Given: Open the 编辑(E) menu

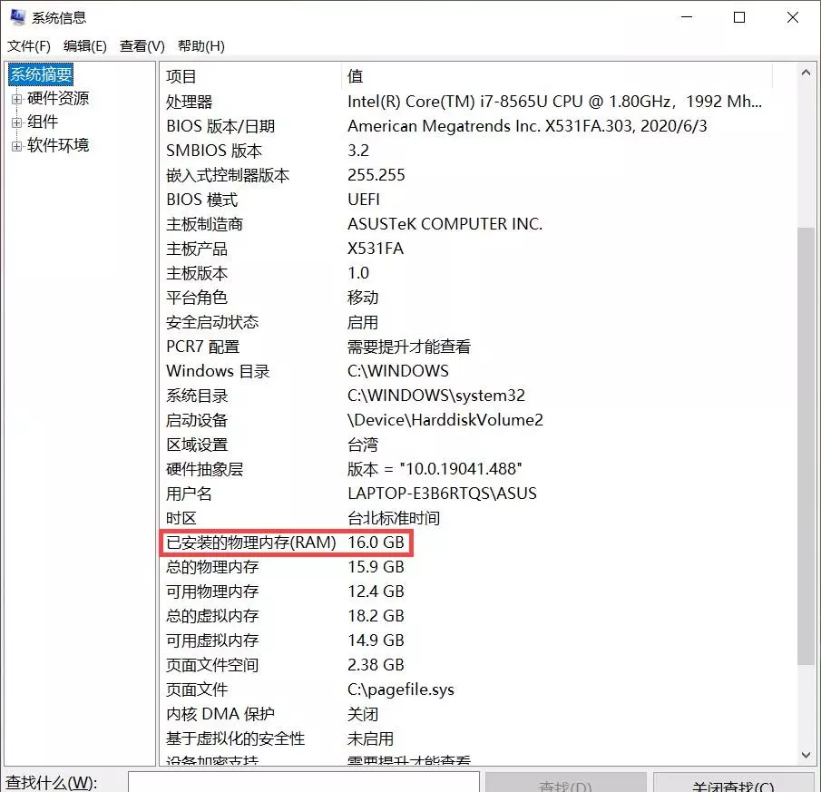Looking at the screenshot, I should [85, 46].
